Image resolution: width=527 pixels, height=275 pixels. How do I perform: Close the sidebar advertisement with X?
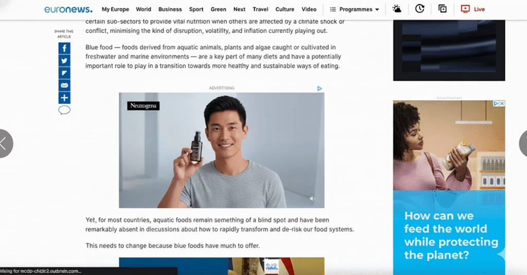point(502,104)
